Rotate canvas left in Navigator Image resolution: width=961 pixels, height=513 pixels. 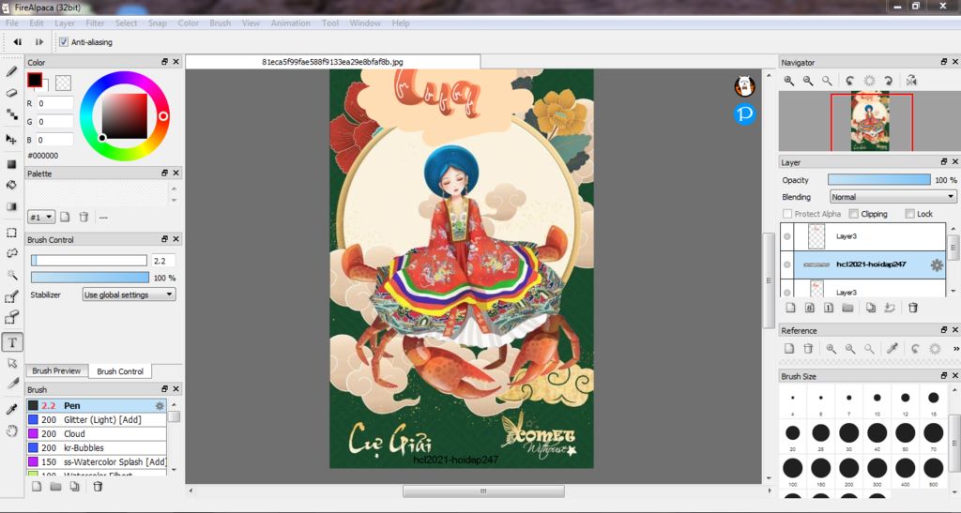[849, 81]
